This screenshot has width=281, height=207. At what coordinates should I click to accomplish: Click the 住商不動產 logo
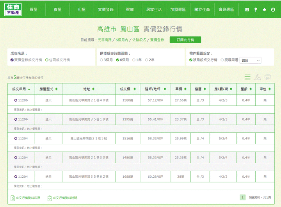(x=13, y=9)
